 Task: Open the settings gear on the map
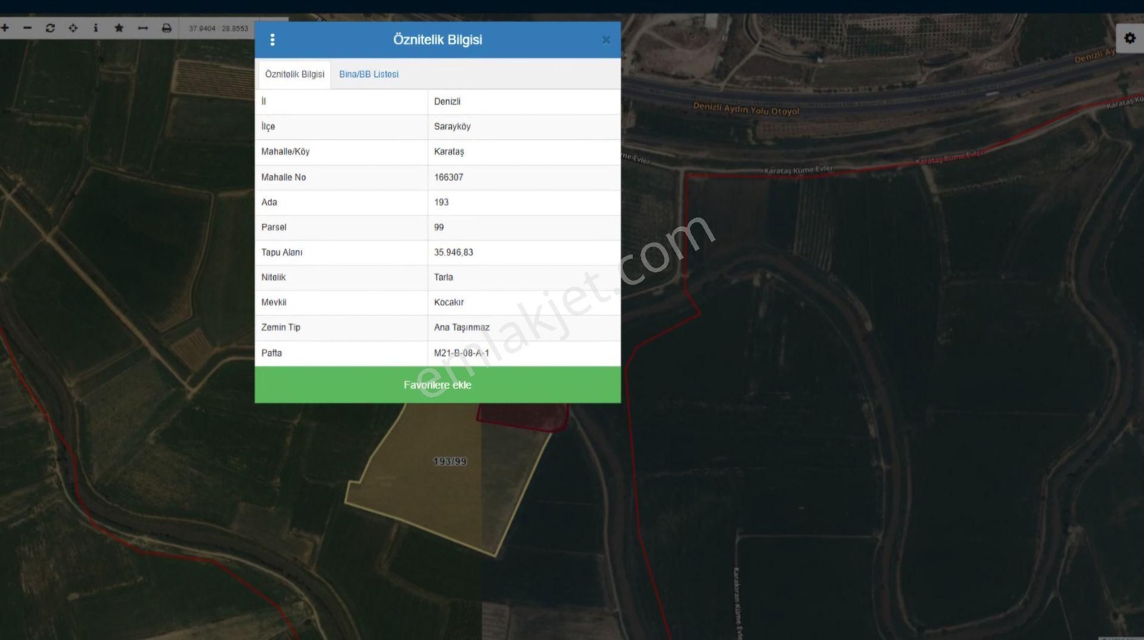click(1130, 38)
